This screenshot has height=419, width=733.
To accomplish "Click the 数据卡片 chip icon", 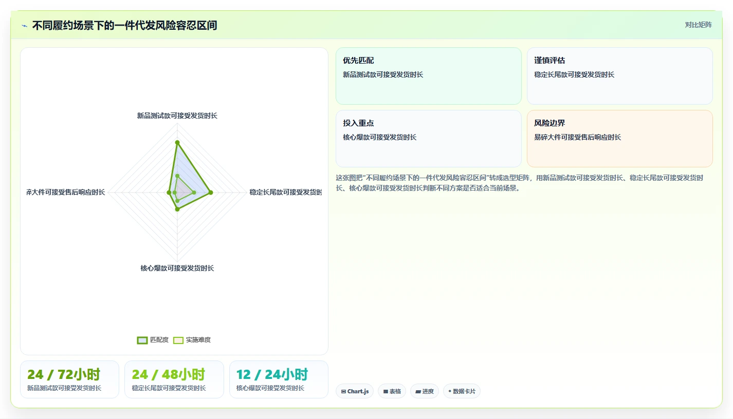I will pyautogui.click(x=450, y=391).
